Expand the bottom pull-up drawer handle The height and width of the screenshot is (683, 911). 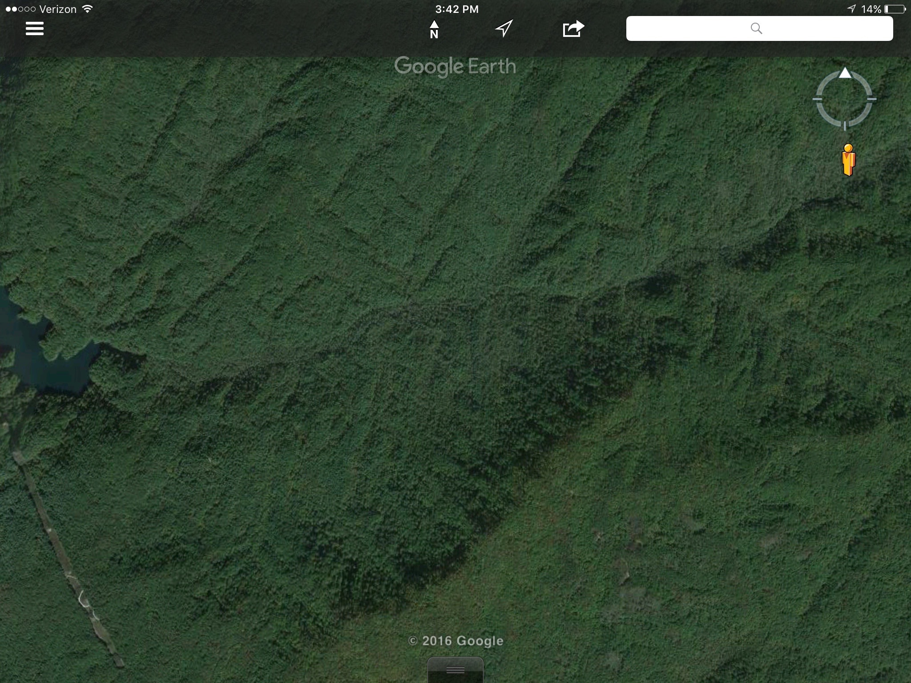point(455,670)
